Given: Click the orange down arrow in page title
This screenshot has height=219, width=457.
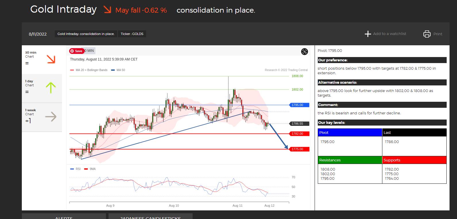Looking at the screenshot, I should pos(107,10).
